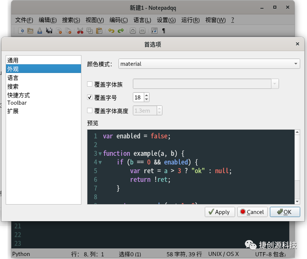
Task: Close the 首选项 dialog
Action: pos(298,44)
